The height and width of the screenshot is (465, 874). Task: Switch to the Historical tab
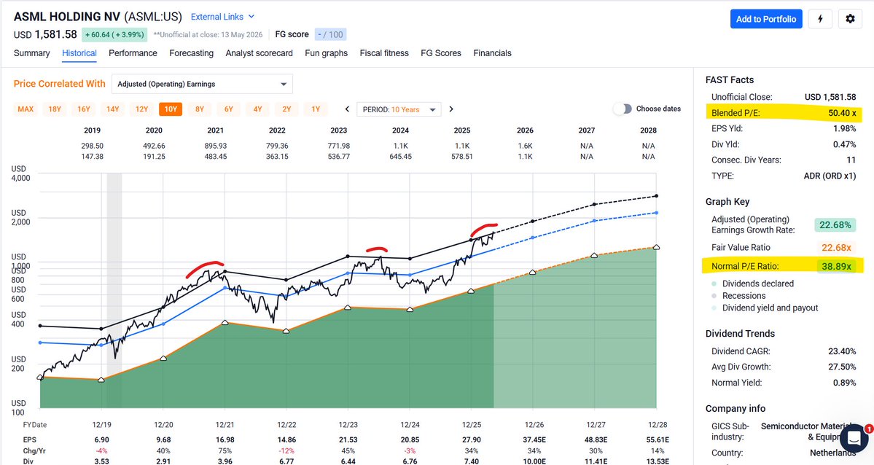coord(79,53)
